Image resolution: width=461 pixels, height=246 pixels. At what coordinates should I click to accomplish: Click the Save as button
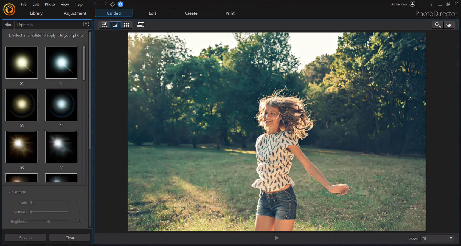[26, 238]
